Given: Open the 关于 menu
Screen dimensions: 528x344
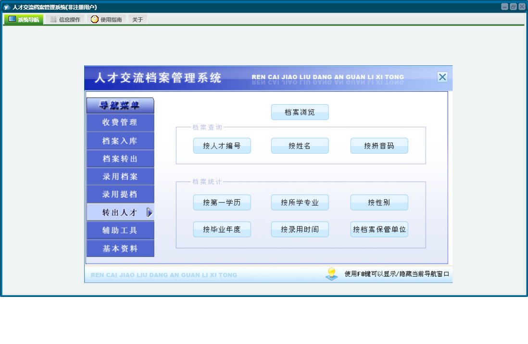Looking at the screenshot, I should tap(138, 20).
